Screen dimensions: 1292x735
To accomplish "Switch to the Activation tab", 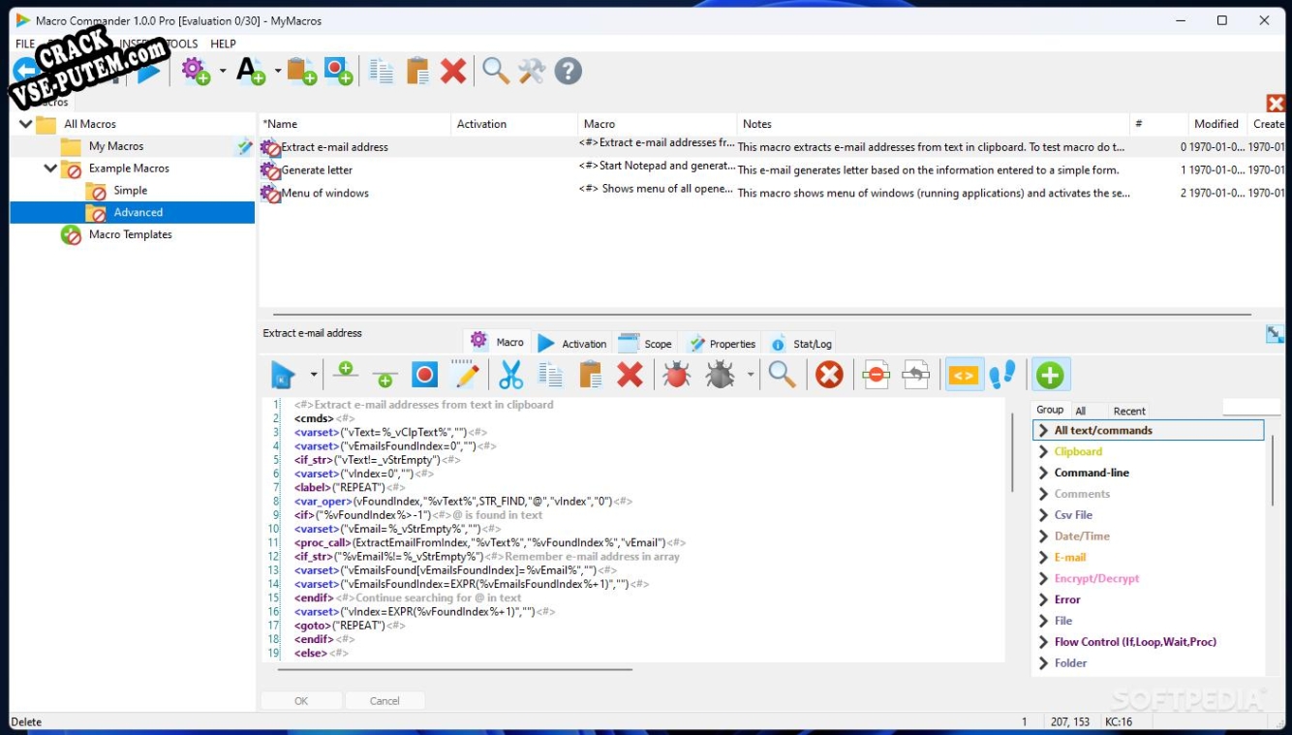I will click(x=572, y=344).
